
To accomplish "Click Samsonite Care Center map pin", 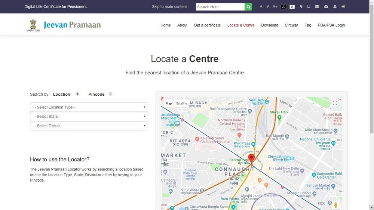I will click(314, 175).
